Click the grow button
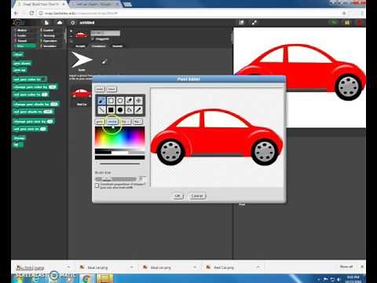 pyautogui.click(x=100, y=122)
